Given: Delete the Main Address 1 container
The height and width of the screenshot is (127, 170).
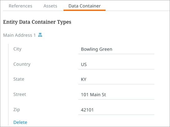Looking at the screenshot, I should click(20, 122).
